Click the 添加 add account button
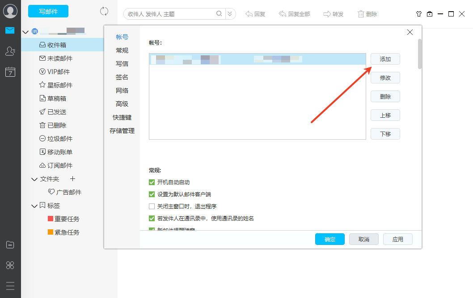This screenshot has height=298, width=473. (385, 59)
